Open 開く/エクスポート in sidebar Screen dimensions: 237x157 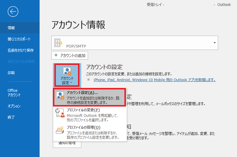(20, 39)
